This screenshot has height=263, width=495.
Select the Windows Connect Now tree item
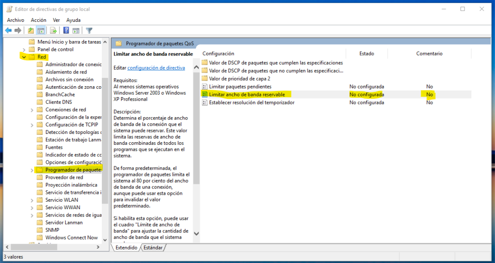(72, 238)
